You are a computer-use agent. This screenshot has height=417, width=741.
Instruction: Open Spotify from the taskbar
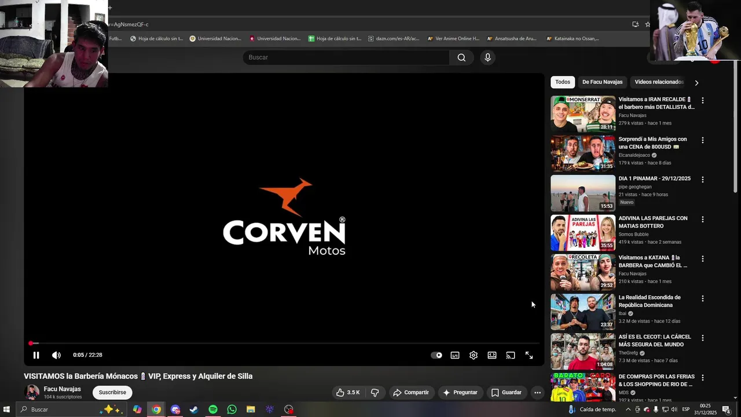[213, 409]
